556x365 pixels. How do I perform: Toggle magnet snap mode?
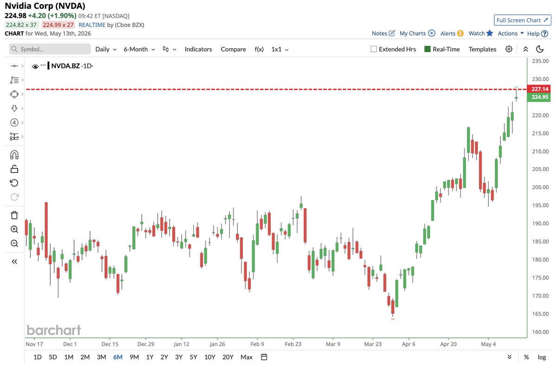coord(14,155)
